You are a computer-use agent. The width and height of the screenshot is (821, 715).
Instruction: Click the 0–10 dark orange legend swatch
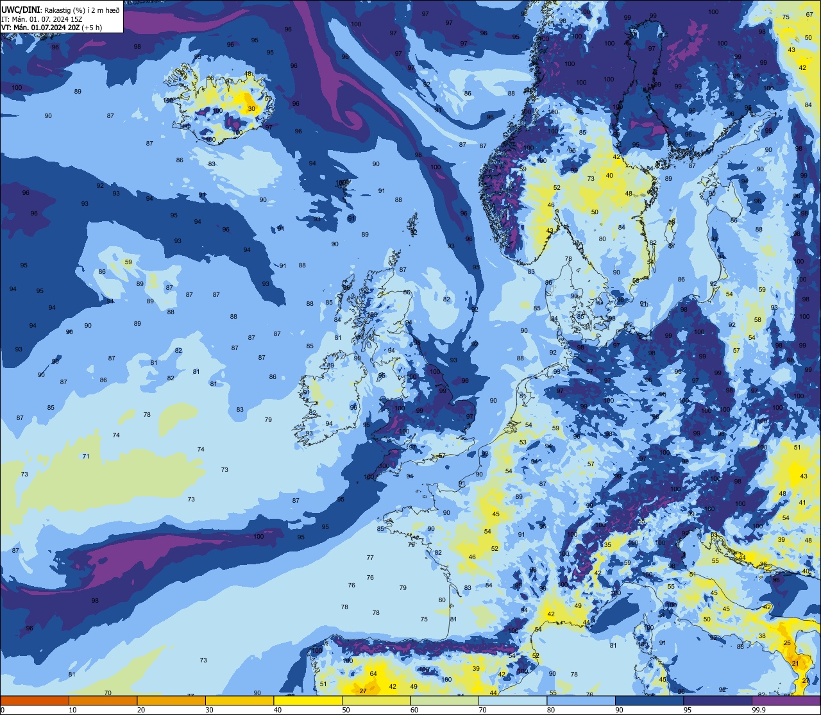point(35,700)
